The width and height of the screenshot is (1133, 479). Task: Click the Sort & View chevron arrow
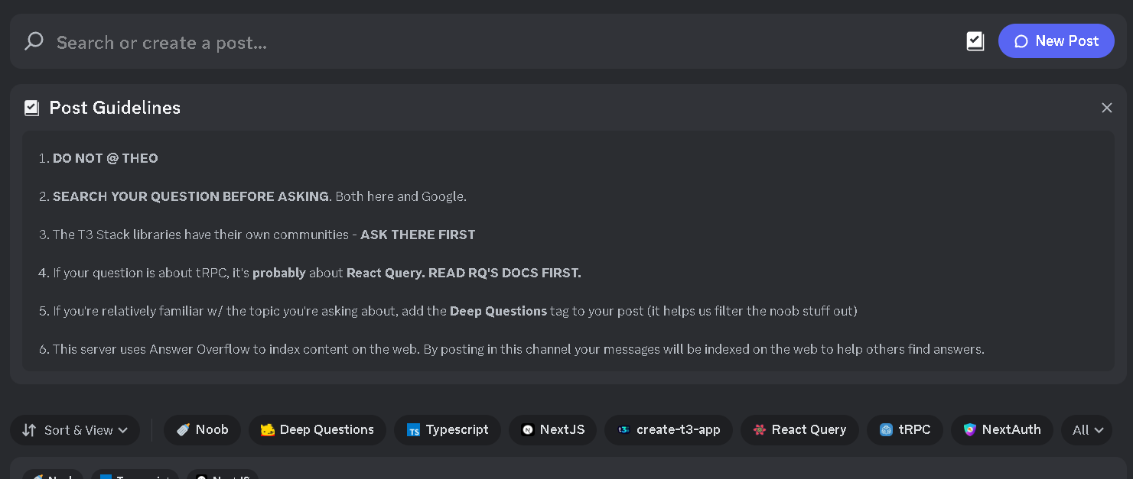[x=122, y=431]
